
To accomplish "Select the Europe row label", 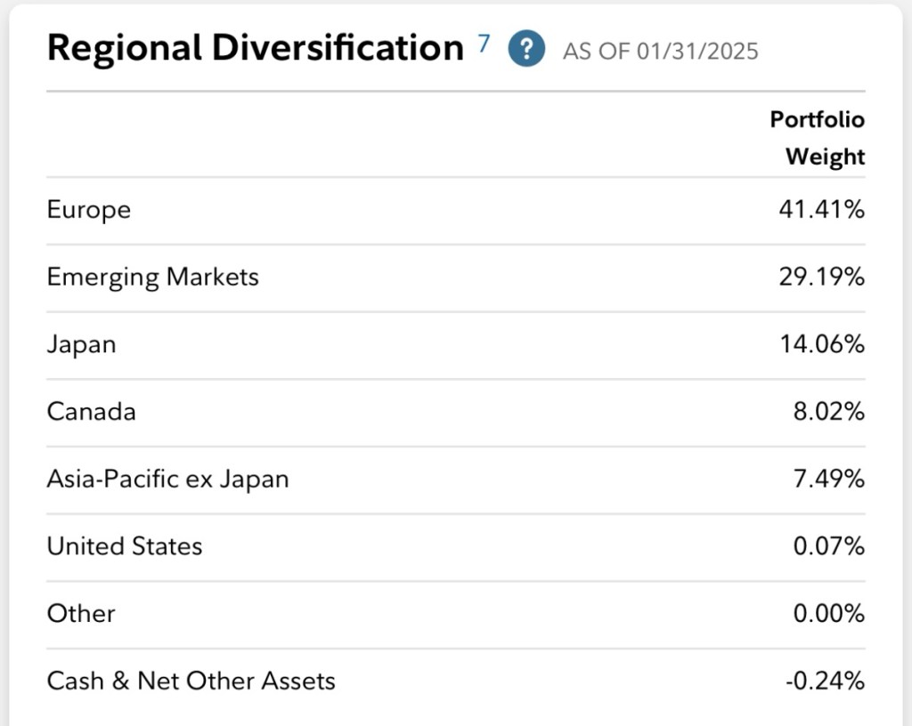I will point(89,210).
